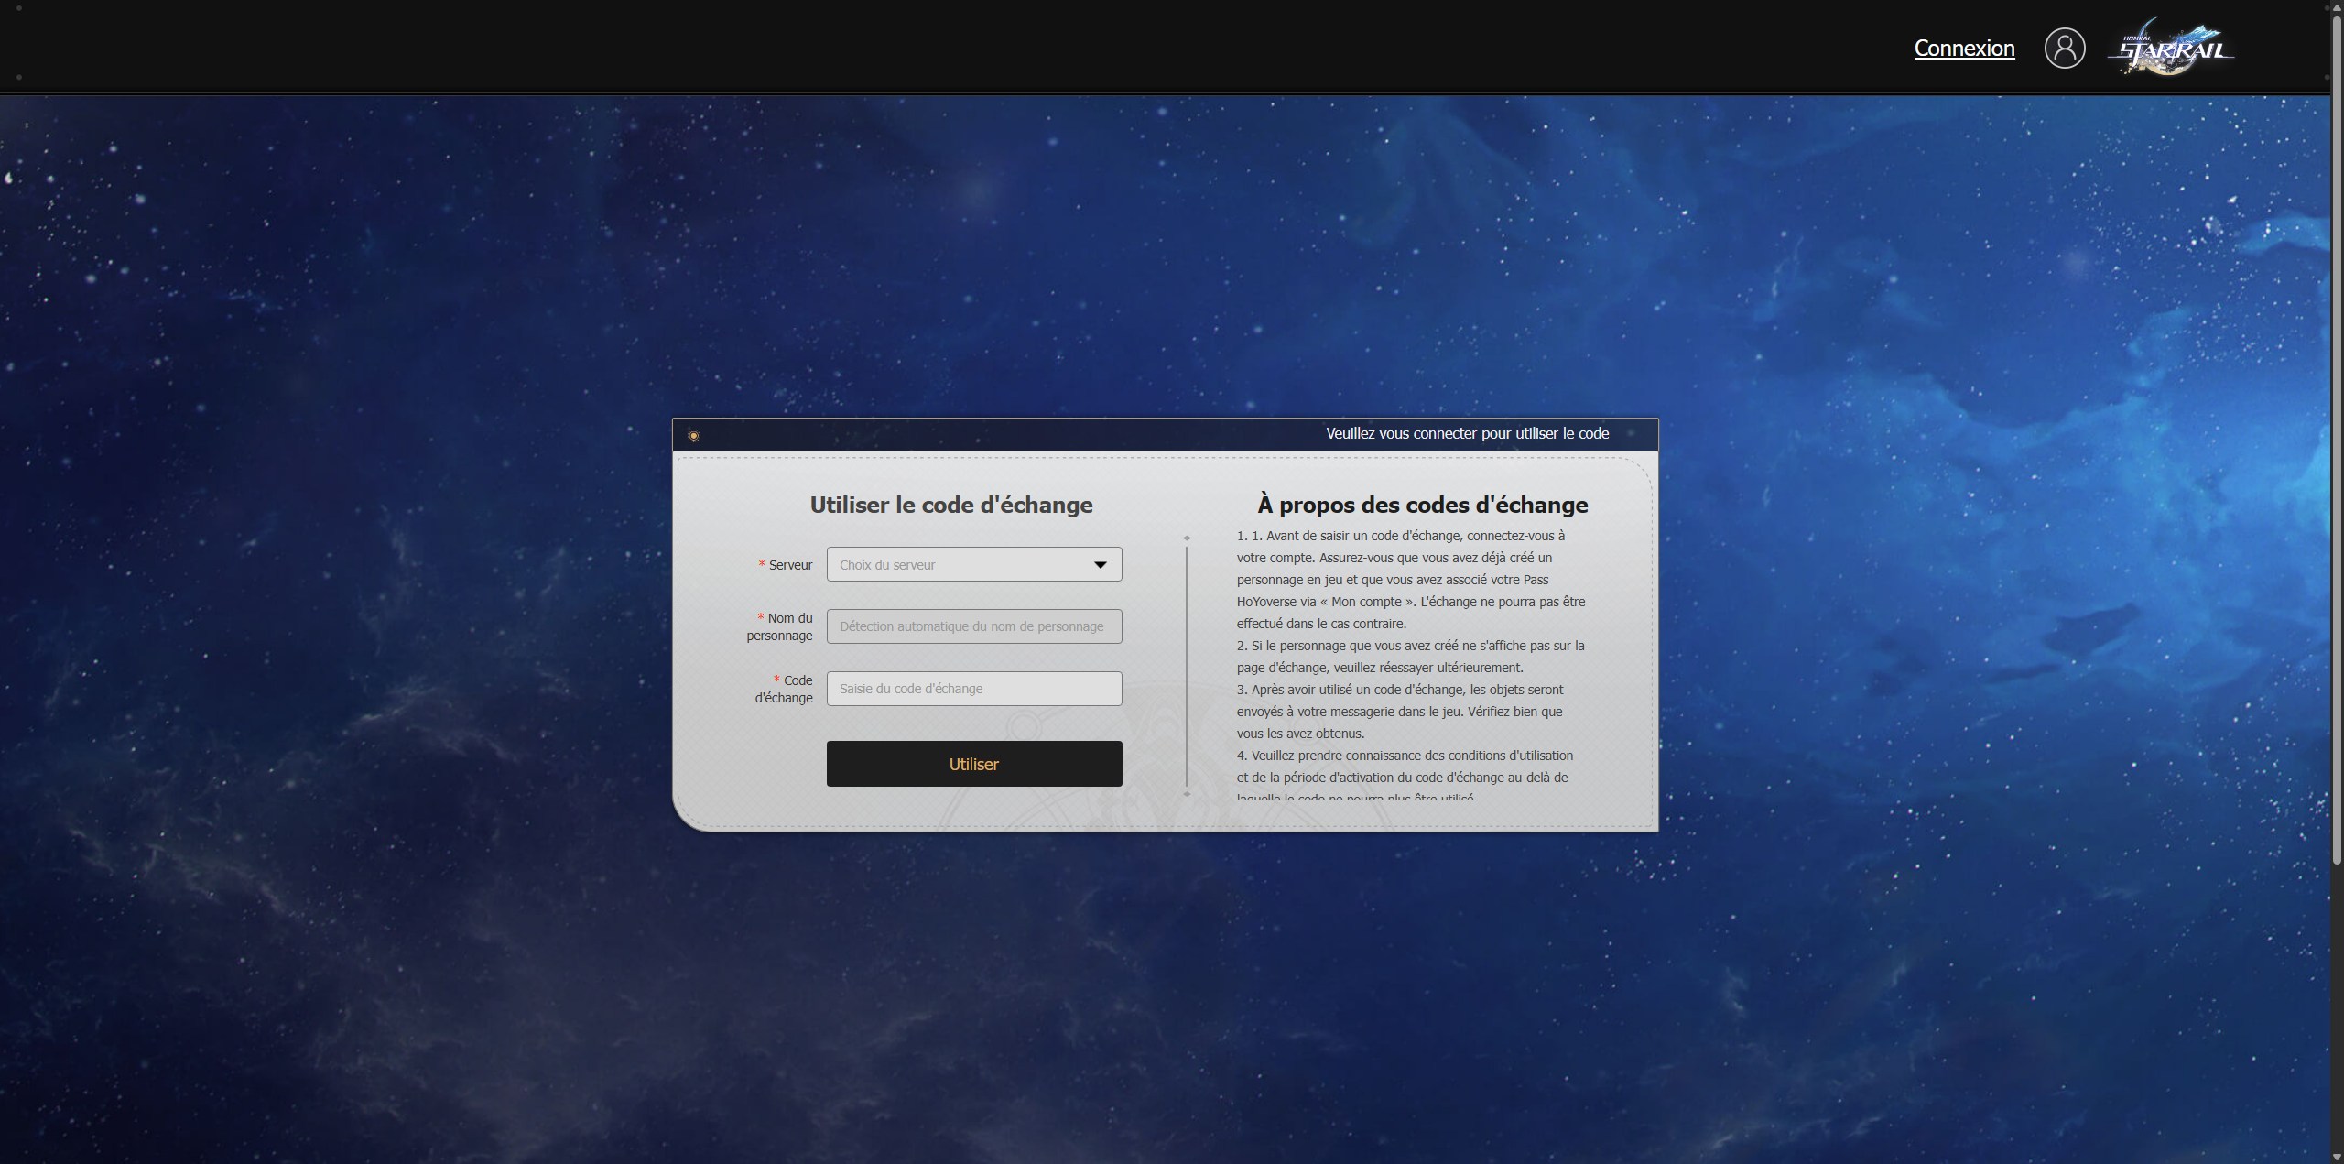Focus the Saisie du code d'échange field
Screen dimensions: 2344x1164
(x=973, y=689)
